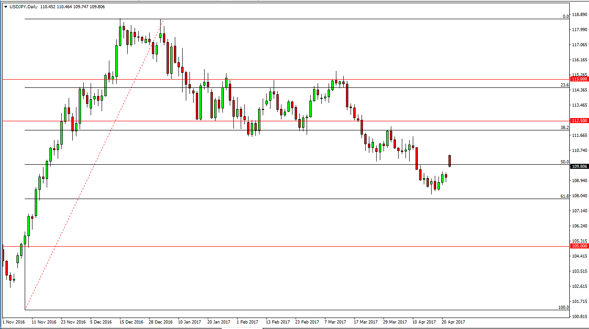The height and width of the screenshot is (329, 589).
Task: Click the 15 Dec 2016 date marker
Action: (x=131, y=322)
